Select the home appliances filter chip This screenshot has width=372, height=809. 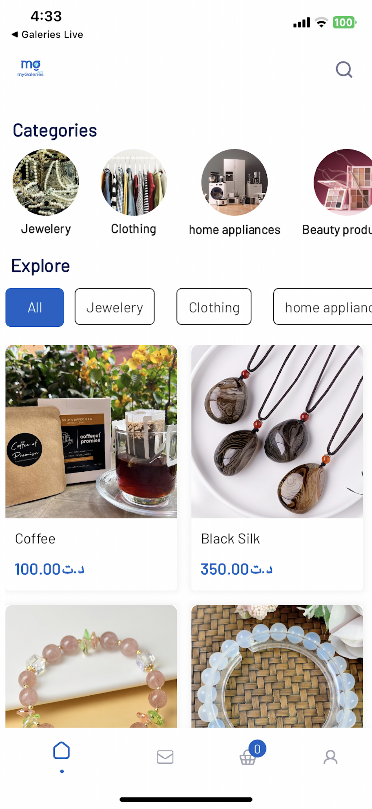pos(323,307)
